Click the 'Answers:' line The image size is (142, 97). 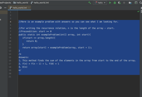click(24, 57)
